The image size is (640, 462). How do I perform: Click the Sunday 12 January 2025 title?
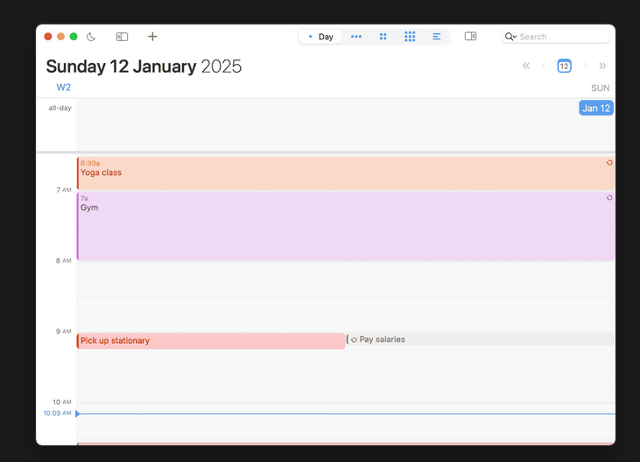click(144, 66)
